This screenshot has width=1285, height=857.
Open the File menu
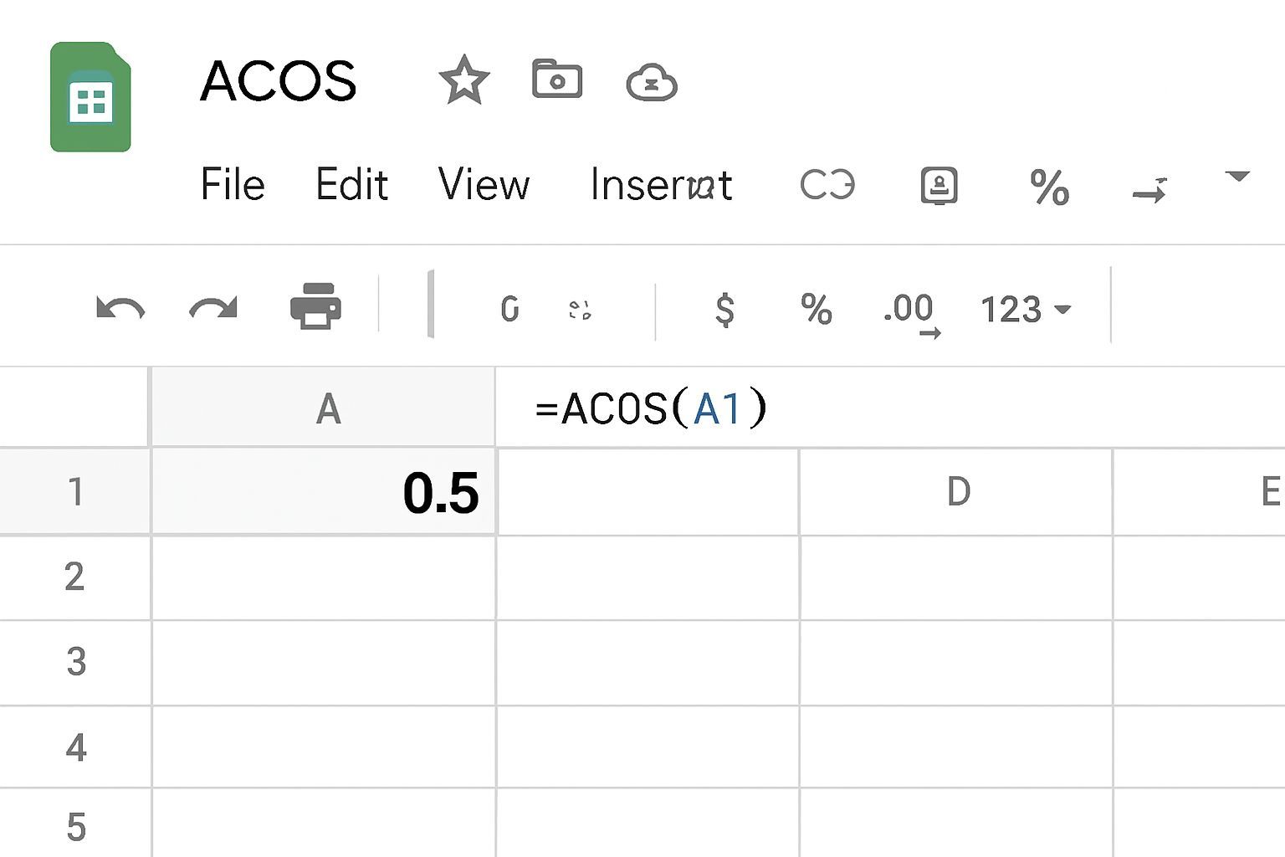tap(233, 185)
